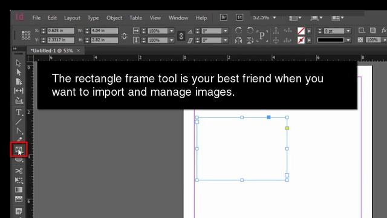Open the Type menu
387x218 pixels.
coord(93,18)
